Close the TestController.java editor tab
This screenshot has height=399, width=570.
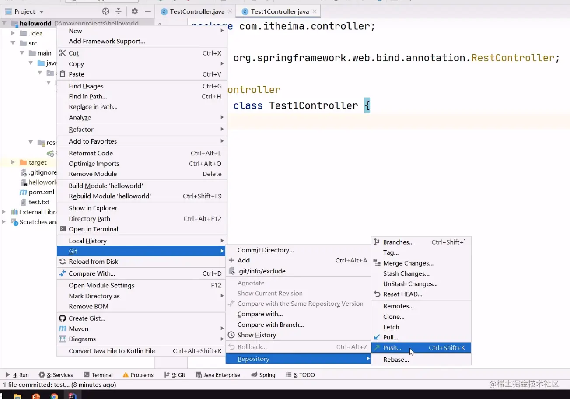coord(230,11)
